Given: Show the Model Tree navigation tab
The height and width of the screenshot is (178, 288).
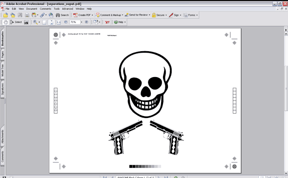Looking at the screenshot, I should [2, 70].
